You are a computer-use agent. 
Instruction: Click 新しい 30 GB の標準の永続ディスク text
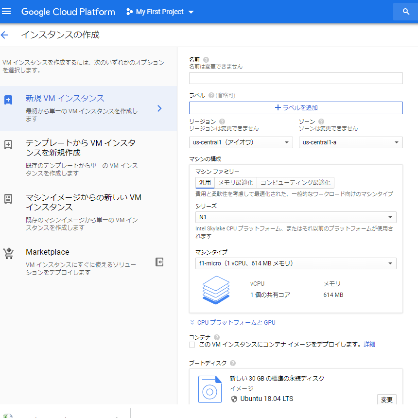[277, 379]
